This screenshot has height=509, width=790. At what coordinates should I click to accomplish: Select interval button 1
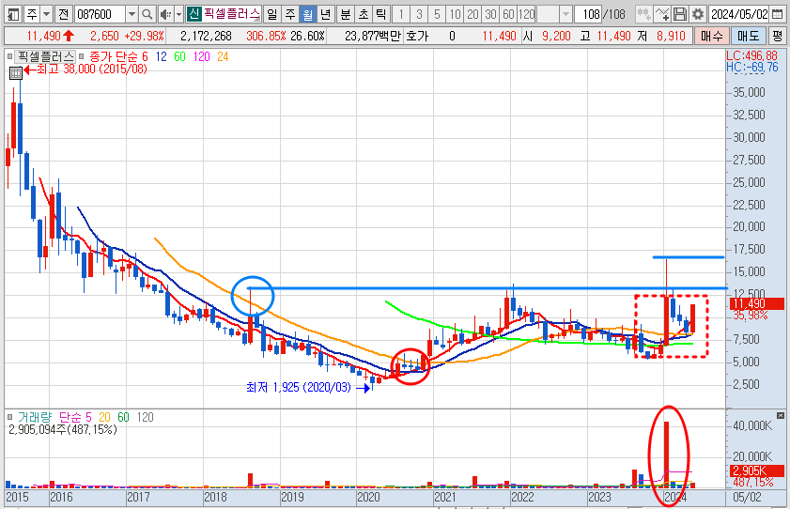(x=401, y=14)
